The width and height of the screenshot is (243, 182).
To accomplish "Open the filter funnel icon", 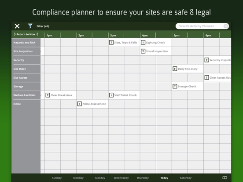I will tap(30, 26).
